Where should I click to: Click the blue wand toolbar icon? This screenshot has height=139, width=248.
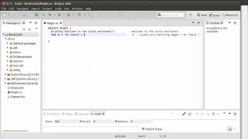(43, 15)
